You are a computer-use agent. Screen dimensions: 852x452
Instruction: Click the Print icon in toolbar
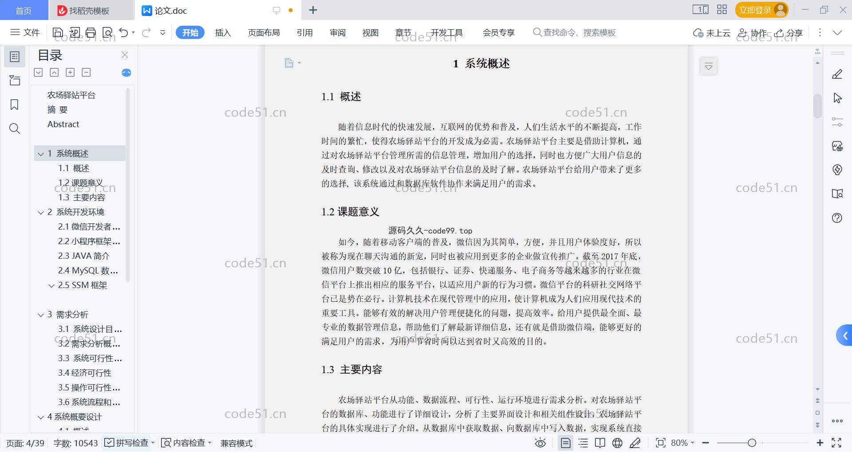[x=91, y=32]
